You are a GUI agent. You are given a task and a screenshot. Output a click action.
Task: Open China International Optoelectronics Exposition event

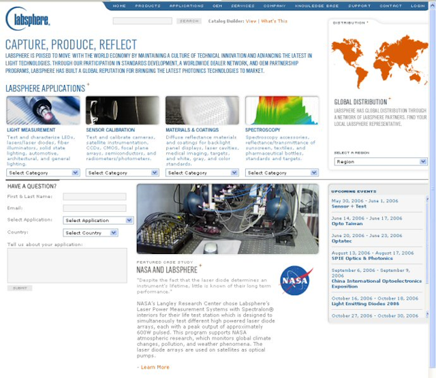(377, 283)
